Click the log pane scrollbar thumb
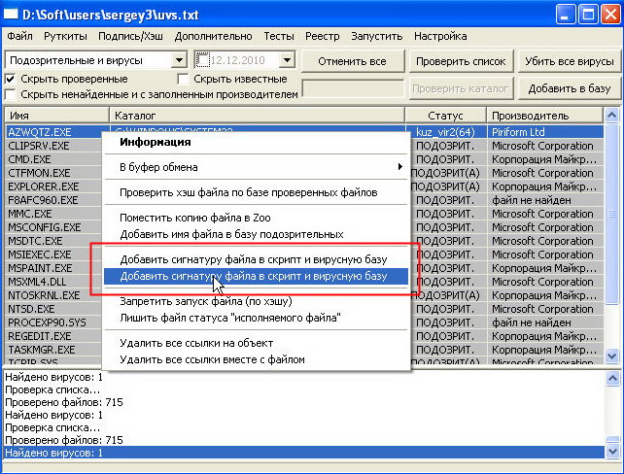 point(612,440)
